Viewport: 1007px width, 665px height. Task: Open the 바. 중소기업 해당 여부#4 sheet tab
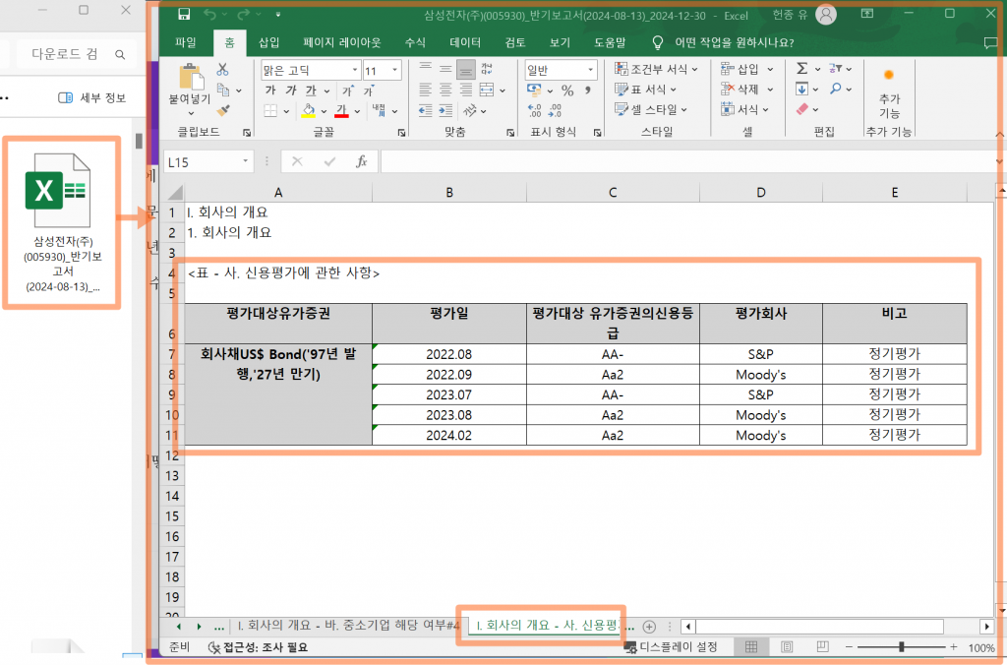348,626
